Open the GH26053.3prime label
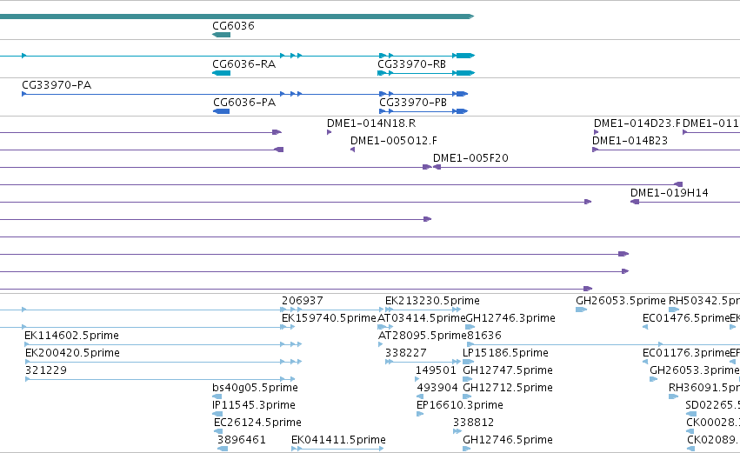 (694, 371)
